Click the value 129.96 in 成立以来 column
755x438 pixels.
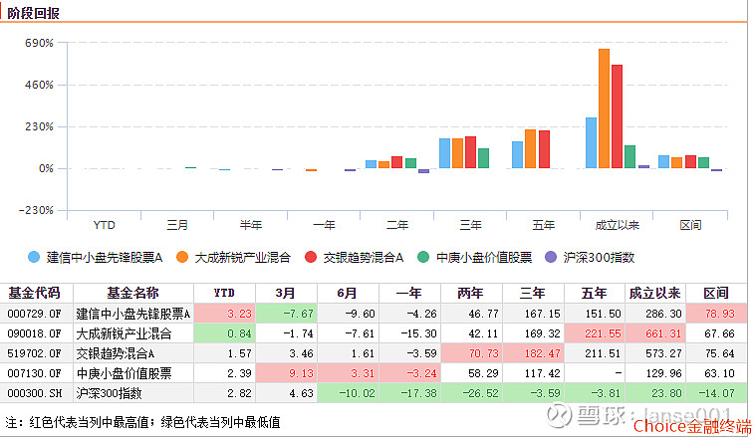(x=663, y=373)
